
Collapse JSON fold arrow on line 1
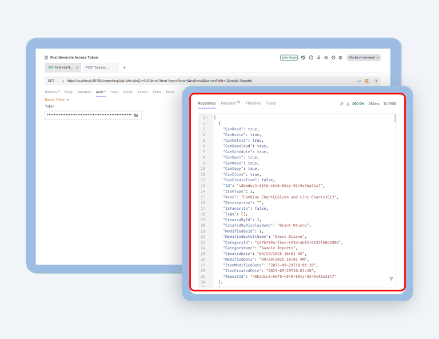tap(207, 118)
